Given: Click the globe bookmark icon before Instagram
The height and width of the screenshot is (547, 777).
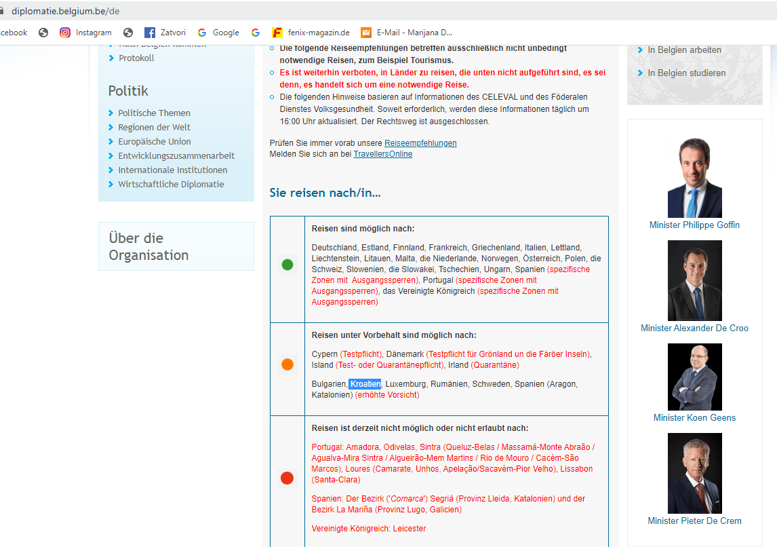Looking at the screenshot, I should pos(43,33).
